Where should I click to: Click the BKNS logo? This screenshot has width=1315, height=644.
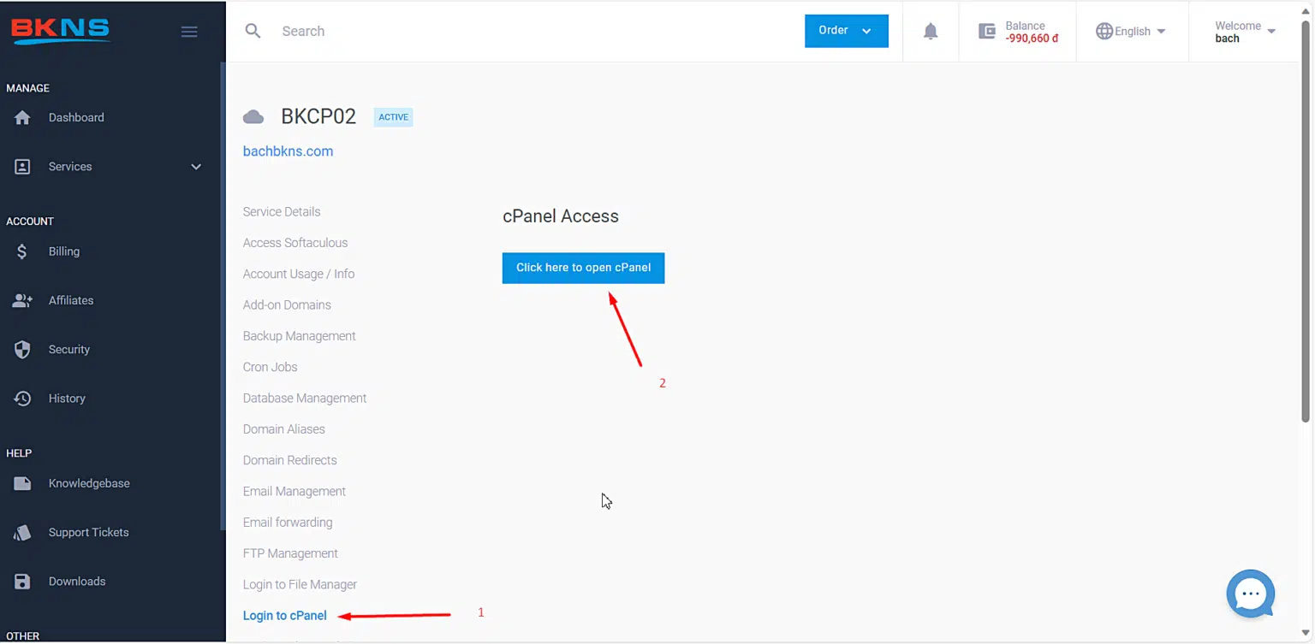tap(60, 31)
